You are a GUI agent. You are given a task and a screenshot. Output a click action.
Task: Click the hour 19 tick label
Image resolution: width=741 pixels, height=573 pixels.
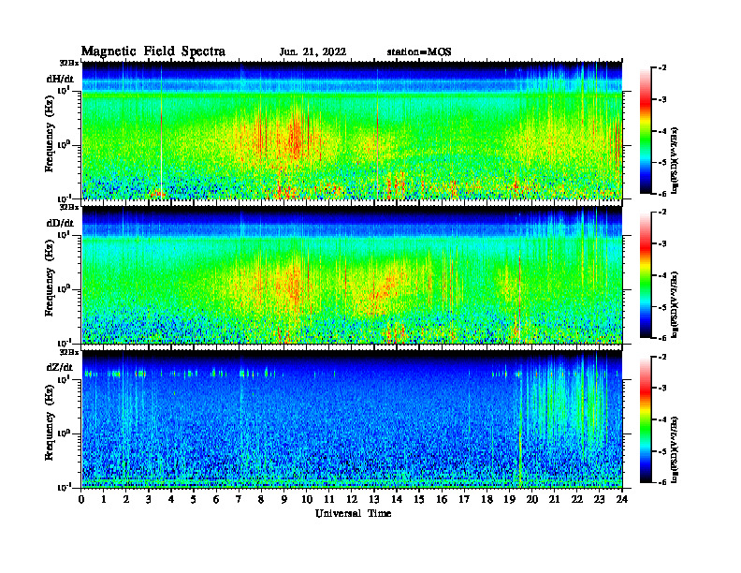(x=509, y=499)
